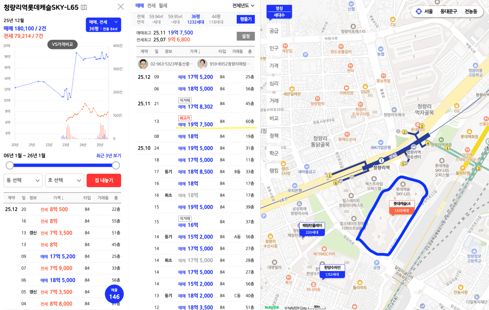Open the 인구 map sidebar item
The height and width of the screenshot is (310, 489).
coord(274,48)
